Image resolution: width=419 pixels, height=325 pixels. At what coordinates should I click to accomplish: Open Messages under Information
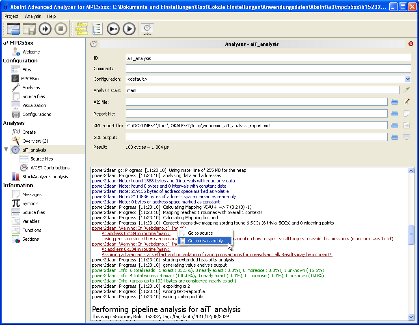[x=32, y=195]
